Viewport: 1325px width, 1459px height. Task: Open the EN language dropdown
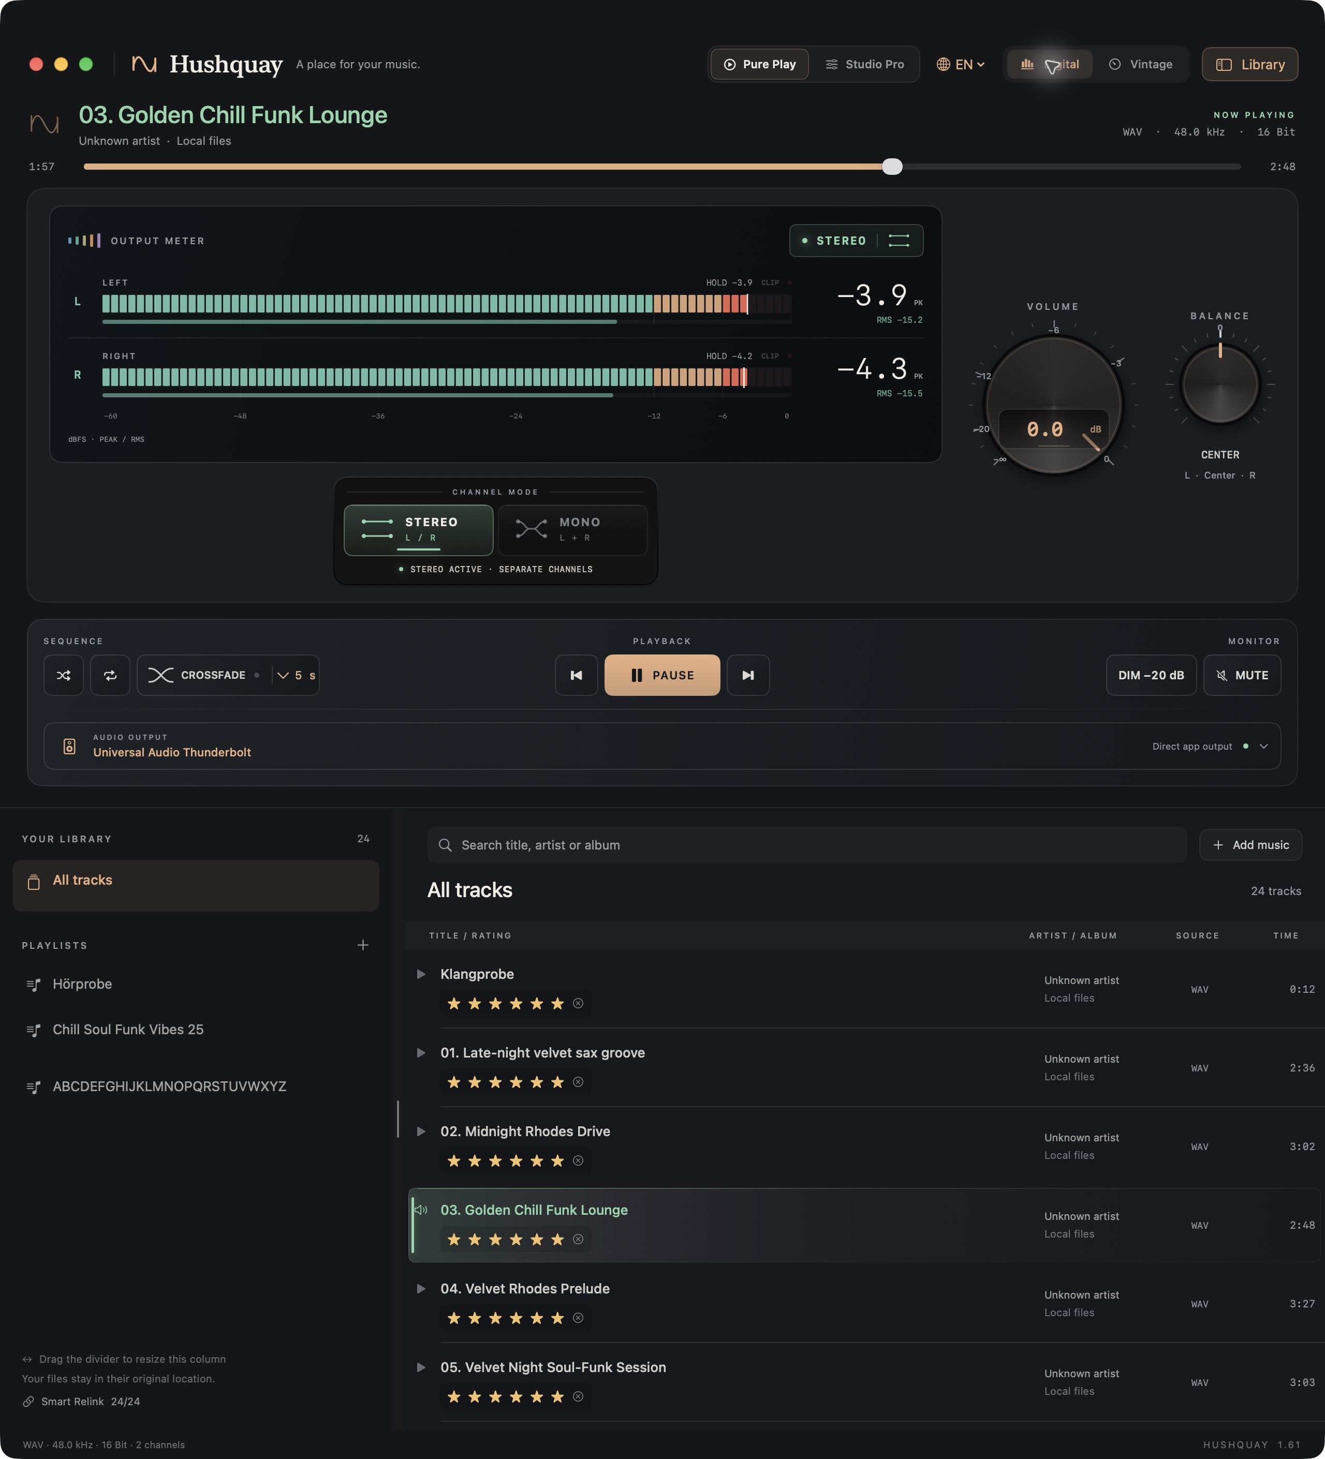[961, 64]
